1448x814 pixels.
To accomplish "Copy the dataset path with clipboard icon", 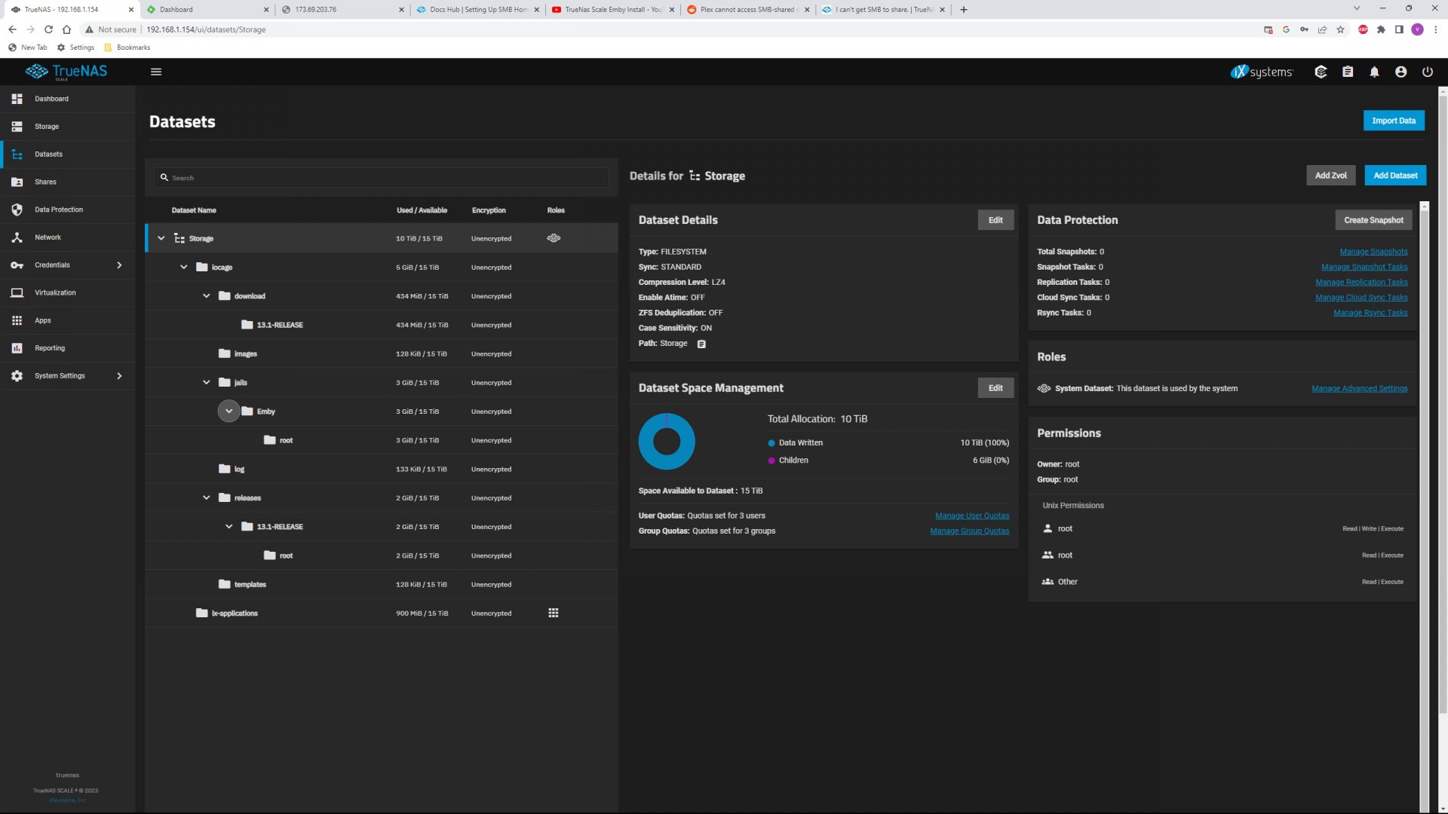I will point(701,344).
